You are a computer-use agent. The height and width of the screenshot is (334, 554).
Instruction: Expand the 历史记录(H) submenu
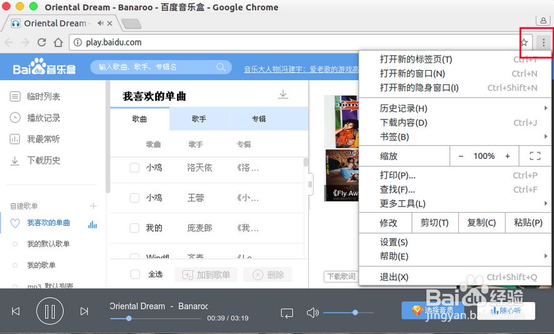(x=455, y=108)
